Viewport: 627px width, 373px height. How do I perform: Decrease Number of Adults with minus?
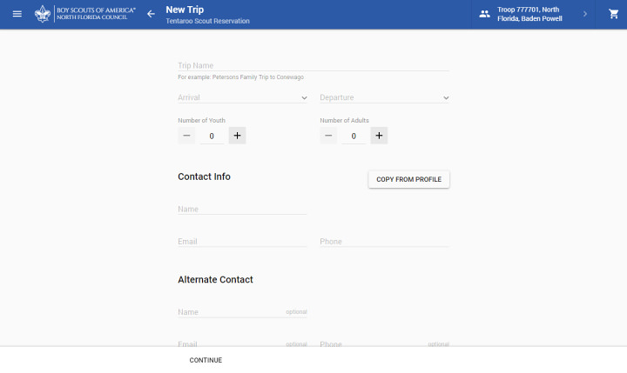[328, 136]
